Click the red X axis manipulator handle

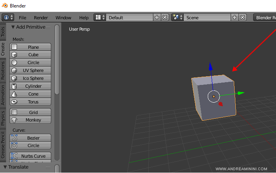point(220,104)
